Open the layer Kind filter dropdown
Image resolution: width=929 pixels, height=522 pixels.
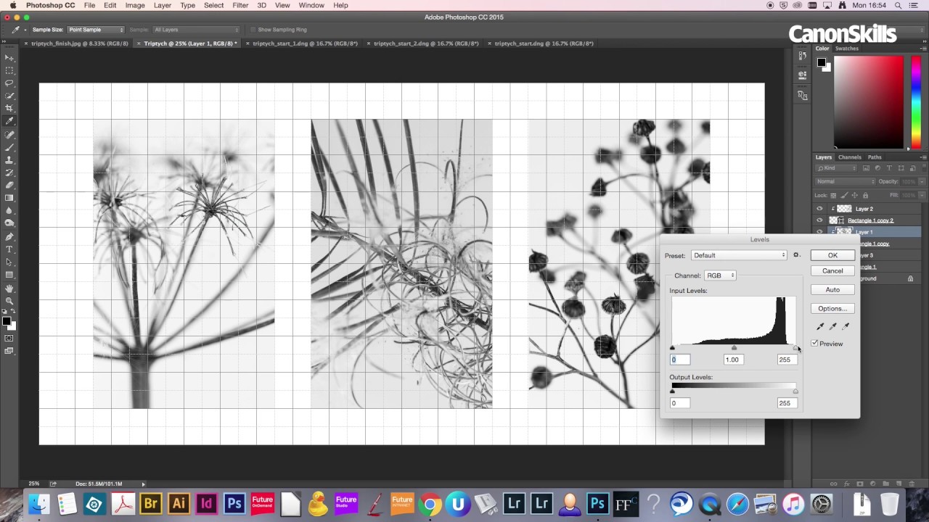[x=837, y=168]
